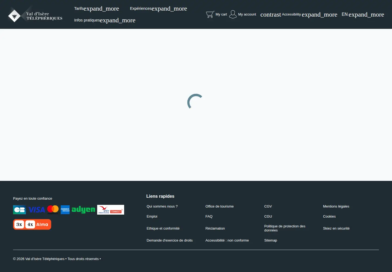Open the My account link text
Viewport: 392px width, 272px height.
pyautogui.click(x=247, y=14)
